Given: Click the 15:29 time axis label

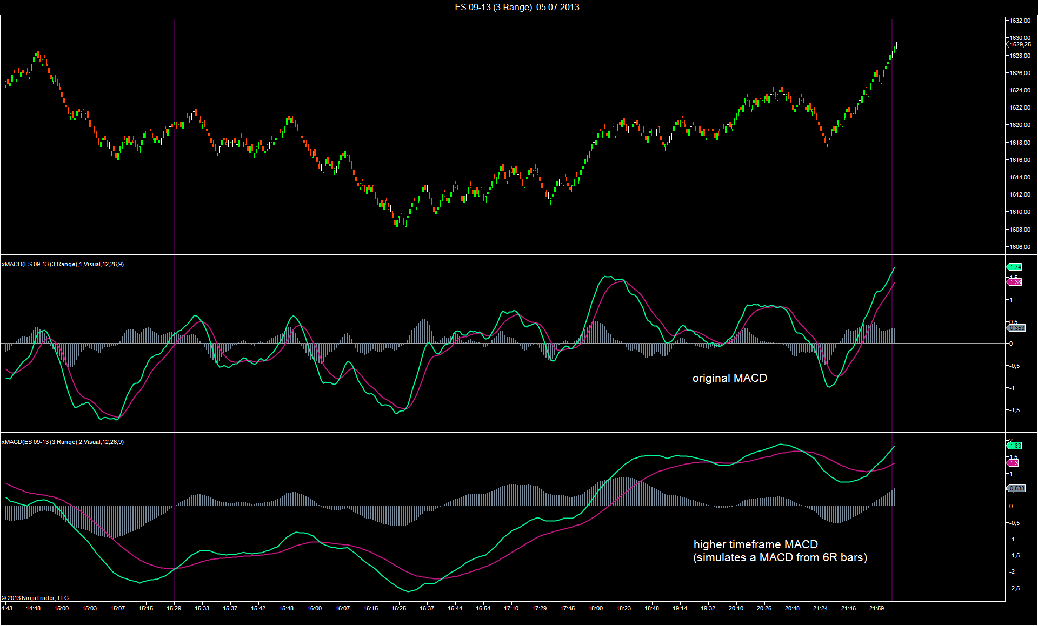Looking at the screenshot, I should tap(174, 608).
